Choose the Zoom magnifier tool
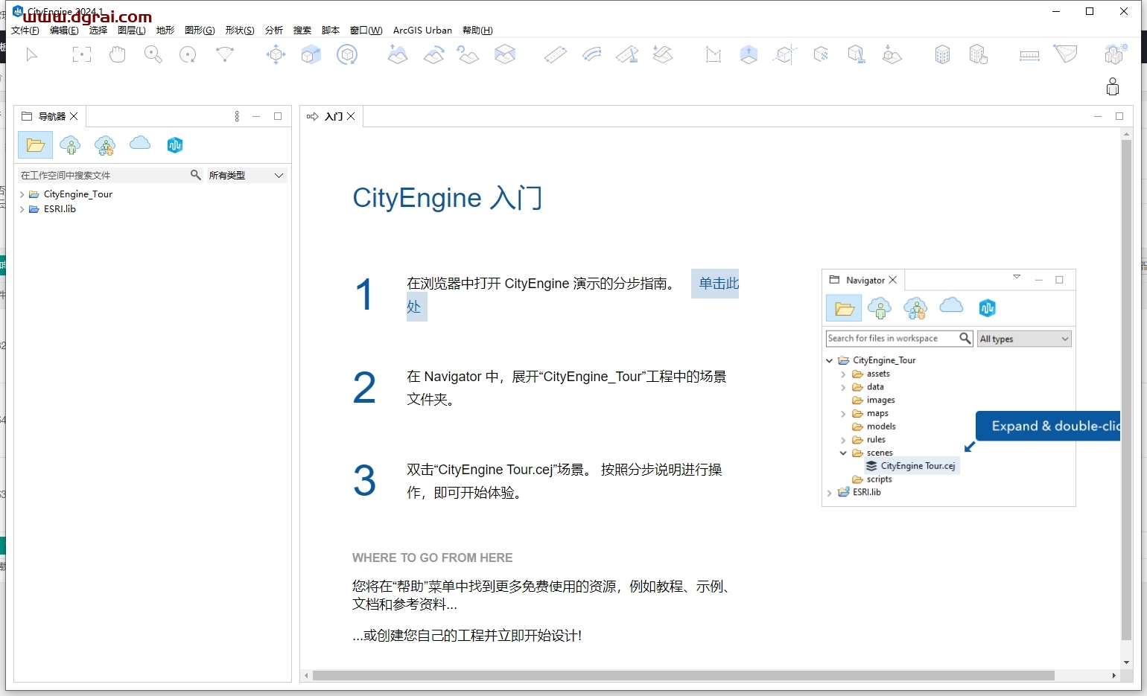Viewport: 1147px width, 696px height. click(x=153, y=54)
